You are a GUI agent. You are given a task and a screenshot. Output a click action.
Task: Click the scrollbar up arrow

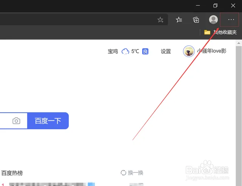(x=239, y=43)
